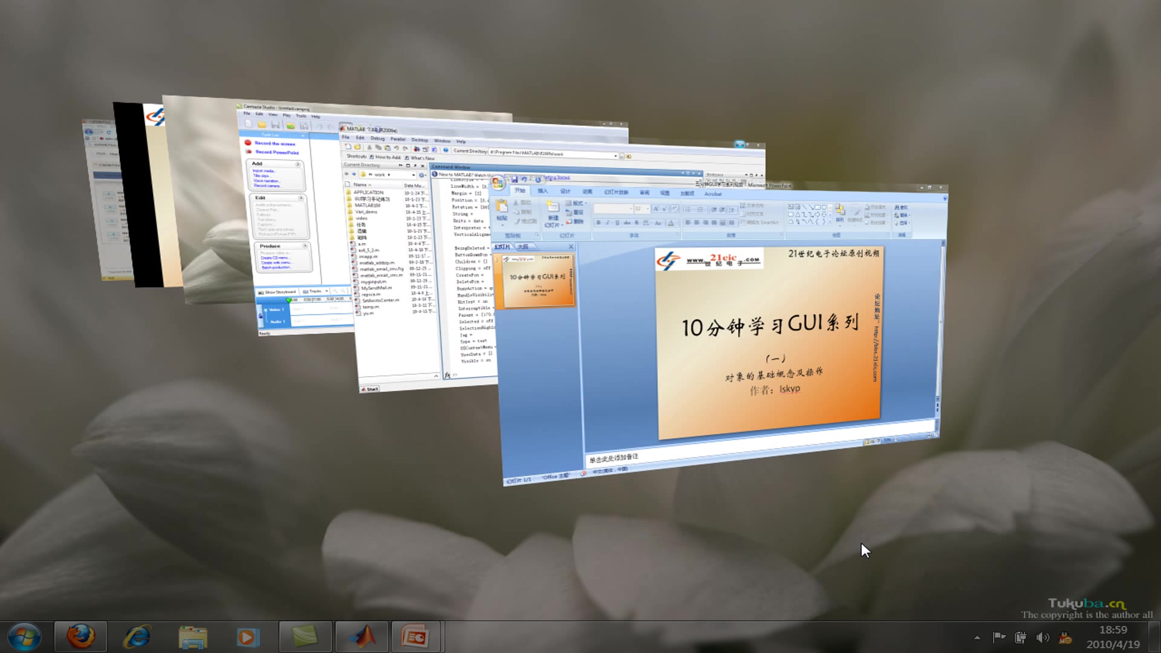1161x653 pixels.
Task: Click MATLAB's new file toolbar icon
Action: point(348,146)
